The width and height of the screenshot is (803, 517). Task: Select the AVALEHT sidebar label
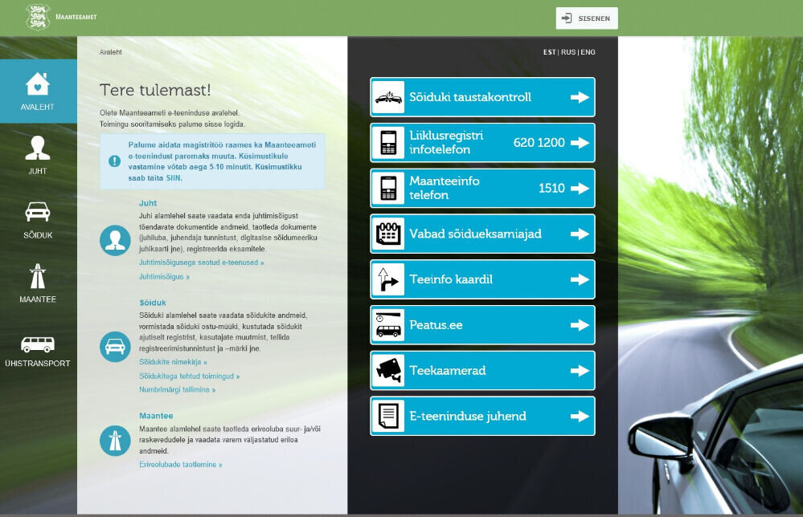point(38,107)
